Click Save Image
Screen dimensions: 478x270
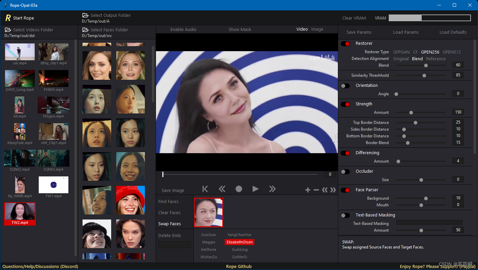[x=173, y=190]
